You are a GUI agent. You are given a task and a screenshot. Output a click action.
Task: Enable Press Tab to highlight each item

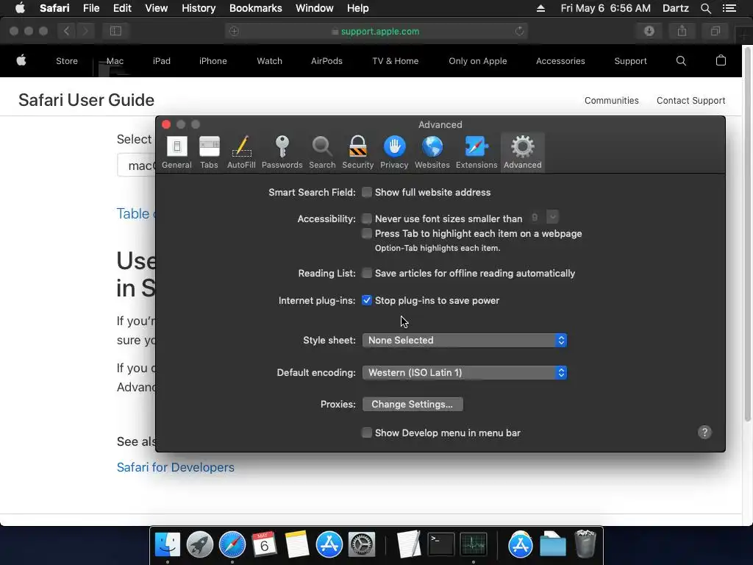point(367,233)
